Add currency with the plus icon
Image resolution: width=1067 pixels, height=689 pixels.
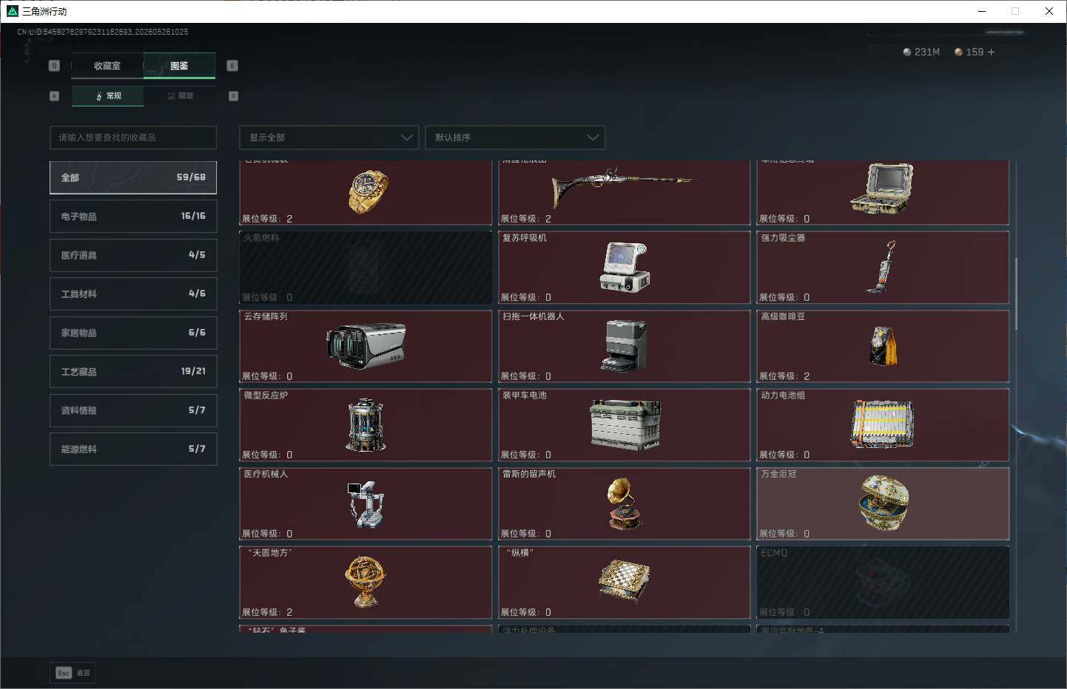pos(992,52)
